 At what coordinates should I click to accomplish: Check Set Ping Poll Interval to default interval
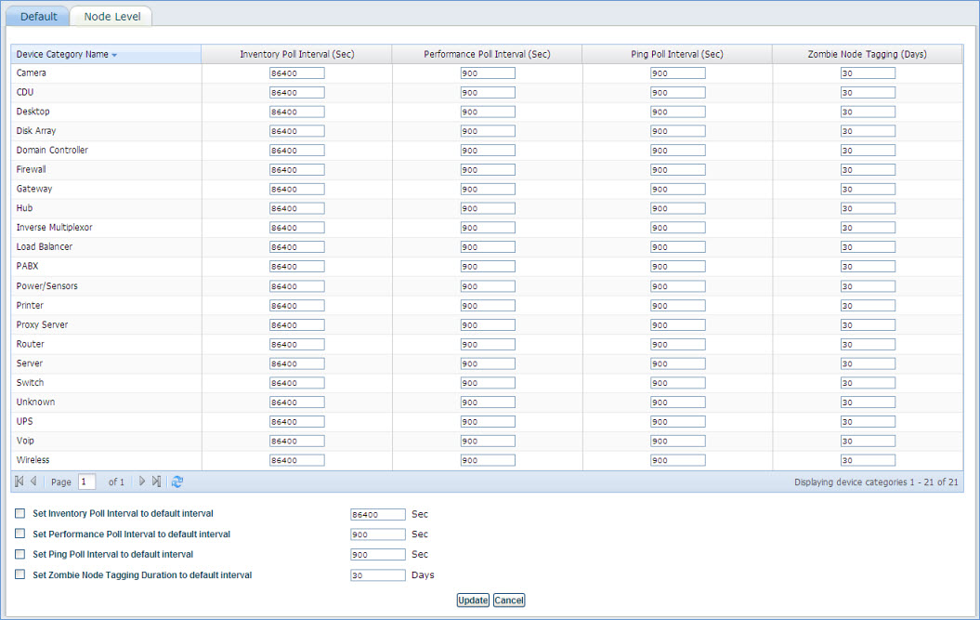pos(20,554)
